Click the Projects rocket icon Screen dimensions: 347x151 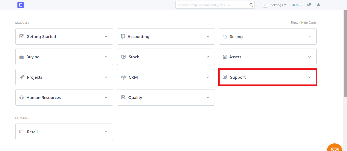click(22, 77)
